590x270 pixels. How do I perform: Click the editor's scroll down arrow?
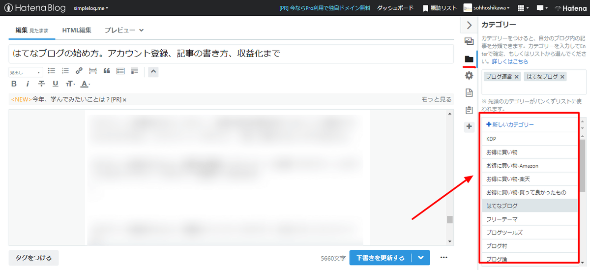(449, 241)
